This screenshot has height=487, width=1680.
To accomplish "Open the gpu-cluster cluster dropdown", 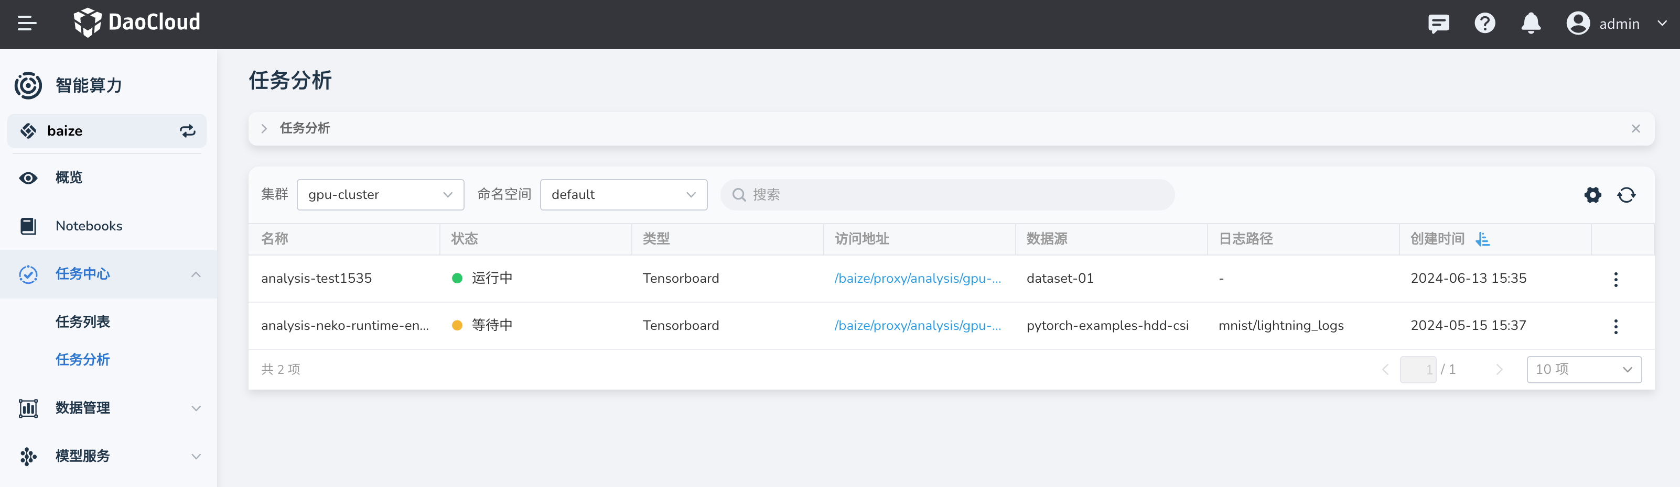I will click(380, 194).
